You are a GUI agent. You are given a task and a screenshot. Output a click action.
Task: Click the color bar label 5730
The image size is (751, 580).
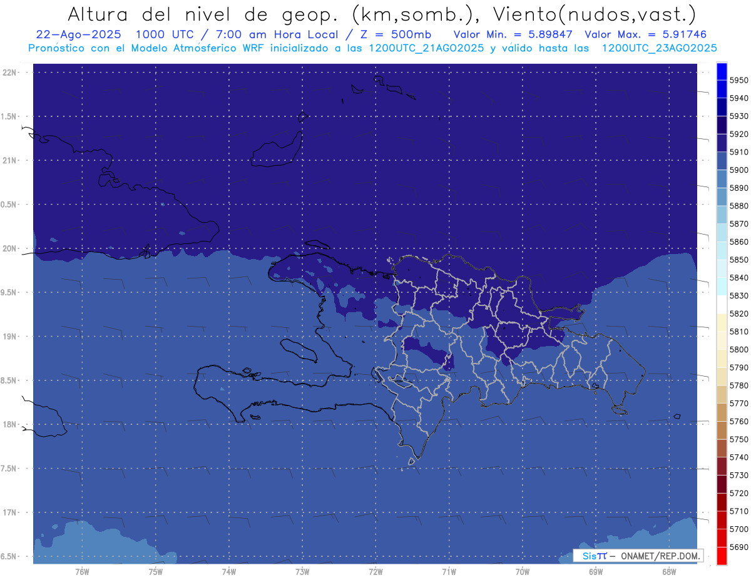tap(738, 476)
